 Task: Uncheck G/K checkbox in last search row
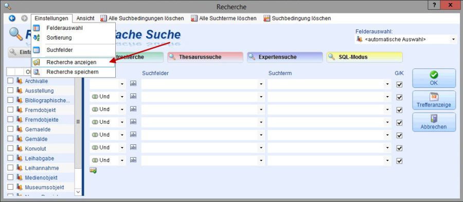coord(400,161)
